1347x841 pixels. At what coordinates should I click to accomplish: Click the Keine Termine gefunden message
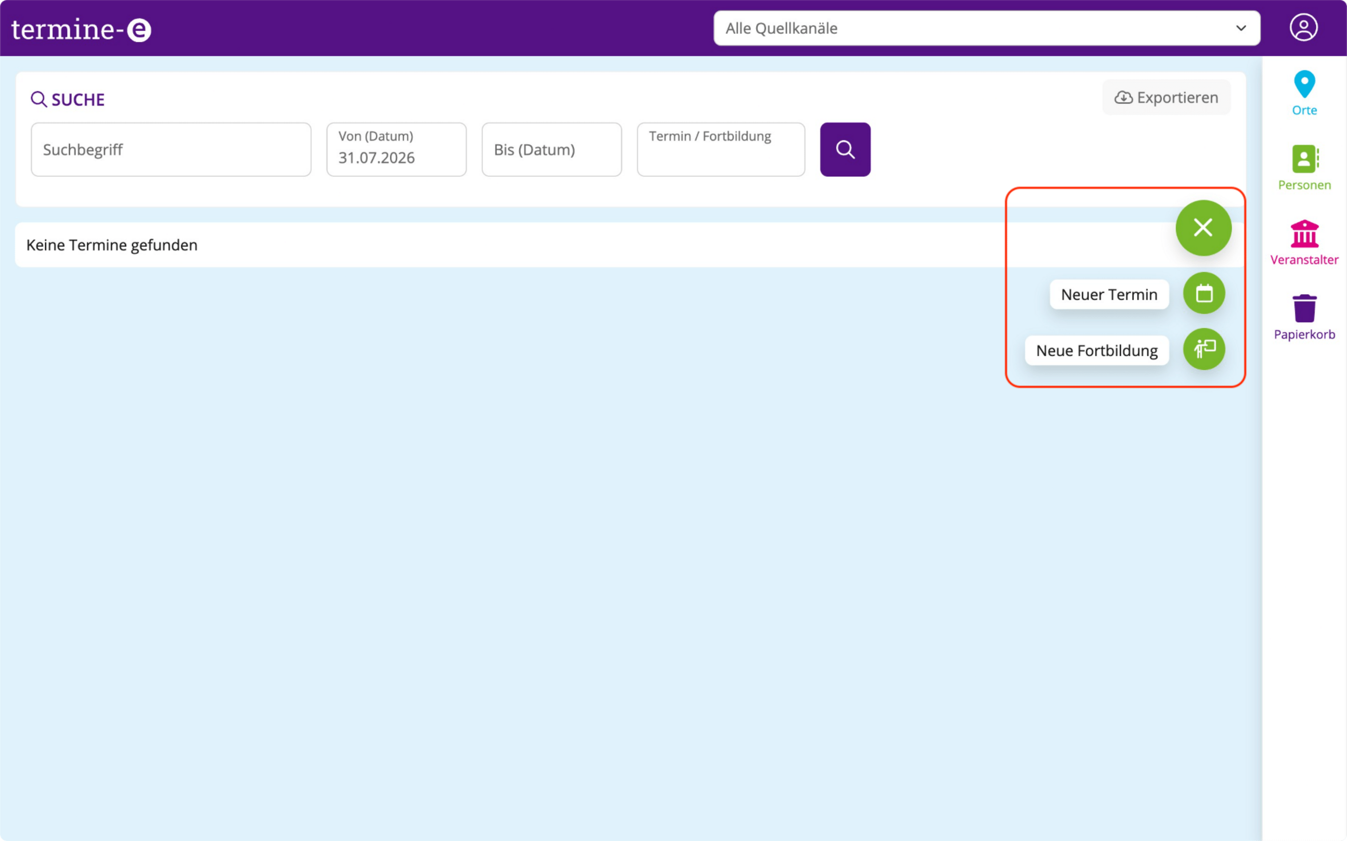click(112, 245)
